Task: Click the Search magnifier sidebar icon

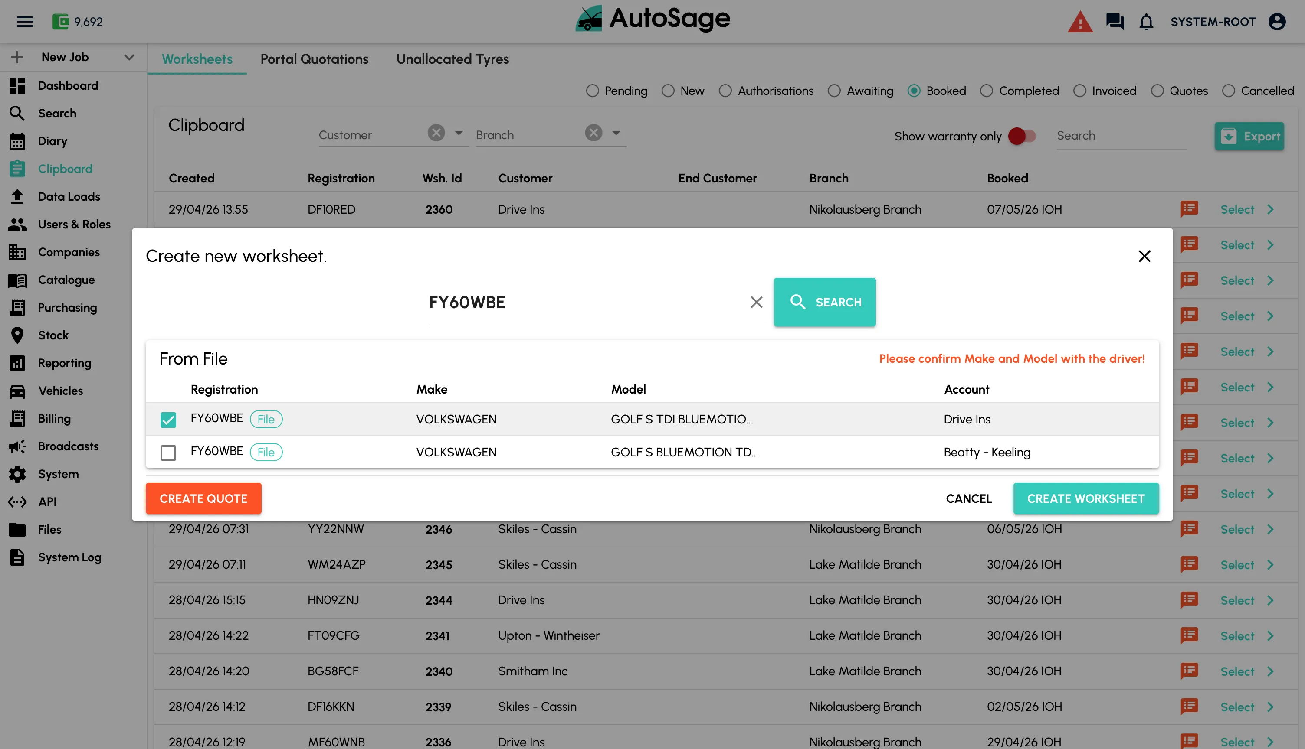Action: pos(17,113)
